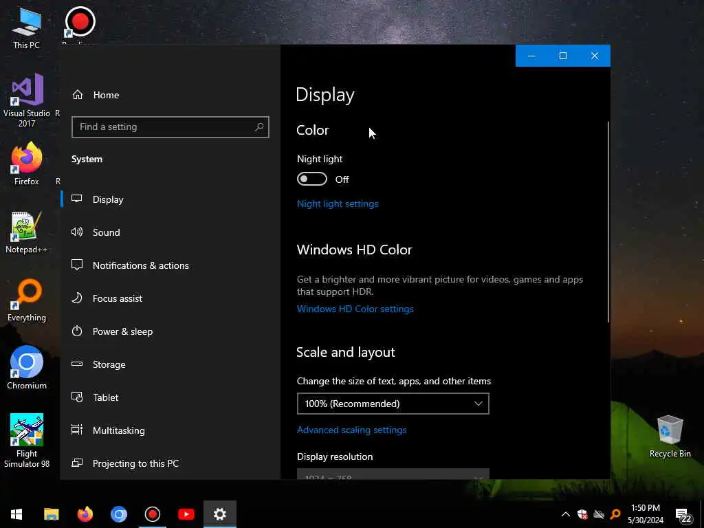Click the Notifications & actions icon
704x528 pixels.
tap(77, 265)
